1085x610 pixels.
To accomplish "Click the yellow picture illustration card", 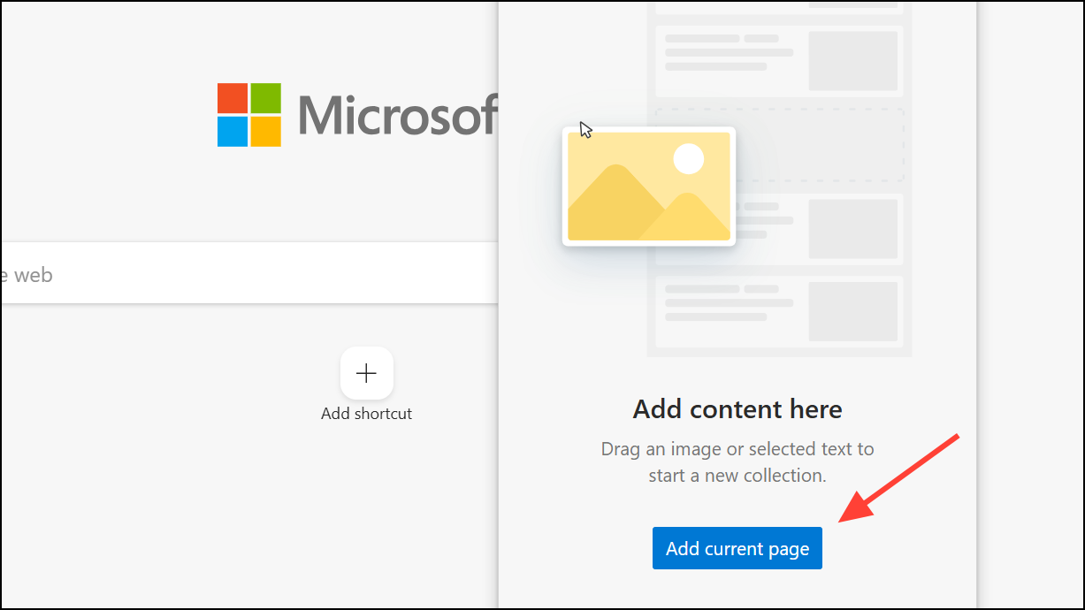I will click(649, 187).
